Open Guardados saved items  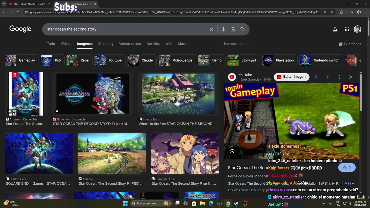pos(350,44)
